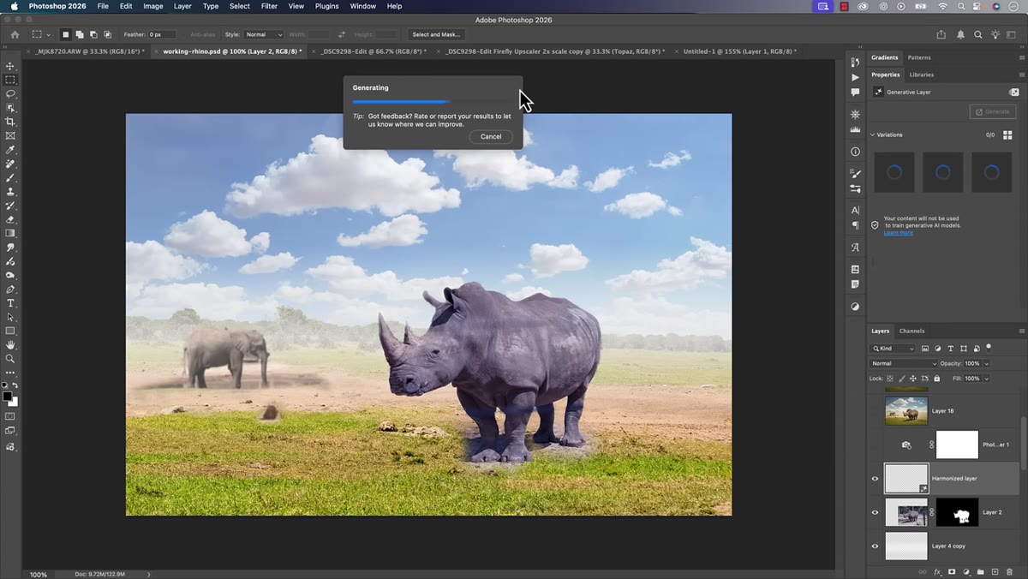Select the Horizontal Type tool
Screen dimensions: 1028x579
click(x=10, y=303)
